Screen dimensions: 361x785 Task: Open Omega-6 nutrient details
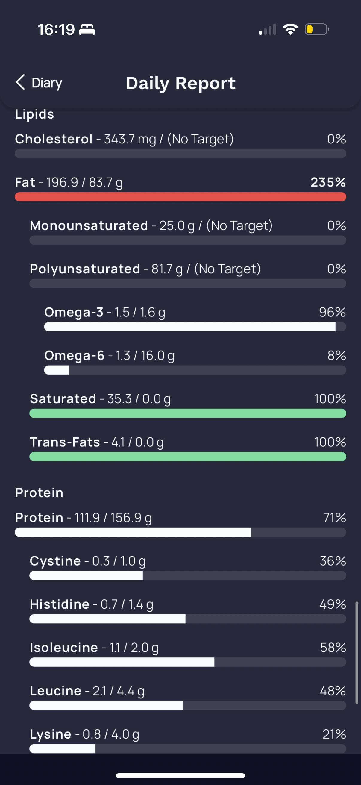tap(195, 361)
